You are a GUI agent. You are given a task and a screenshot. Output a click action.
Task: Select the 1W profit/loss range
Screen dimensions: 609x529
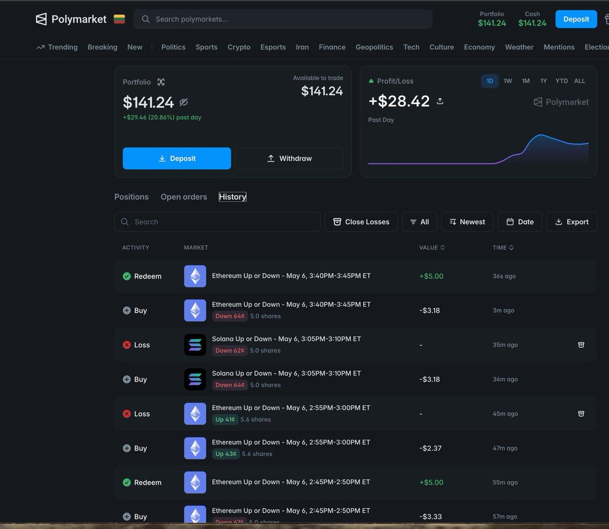coord(507,81)
